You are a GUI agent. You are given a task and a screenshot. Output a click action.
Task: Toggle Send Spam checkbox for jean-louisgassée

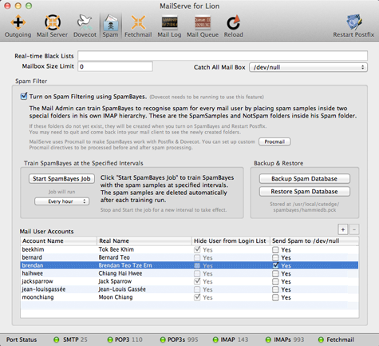pos(275,289)
